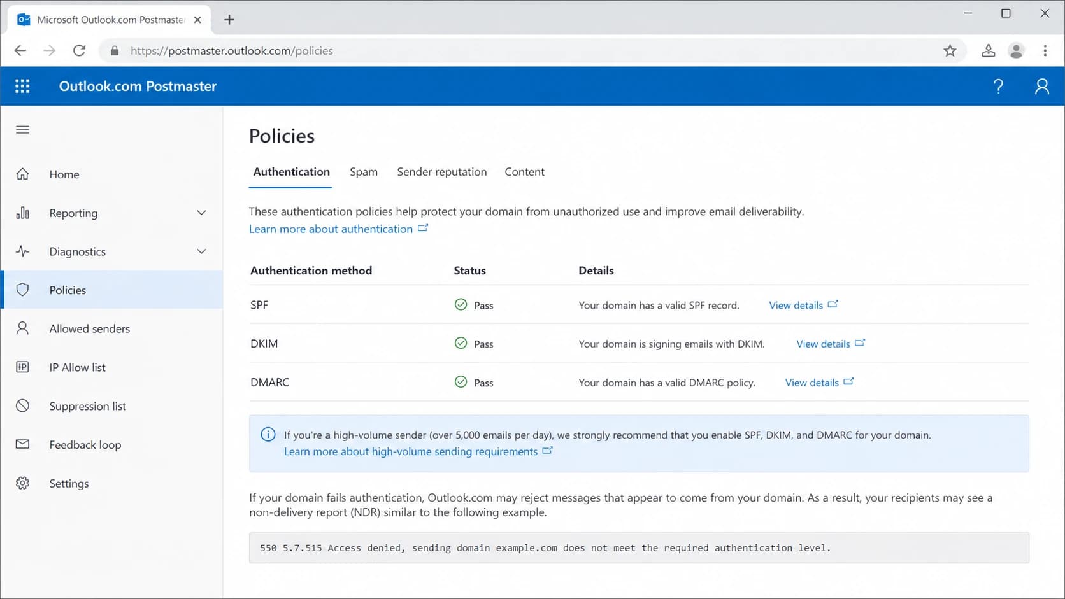
Task: Click the SPF Pass checkmark icon
Action: (461, 305)
